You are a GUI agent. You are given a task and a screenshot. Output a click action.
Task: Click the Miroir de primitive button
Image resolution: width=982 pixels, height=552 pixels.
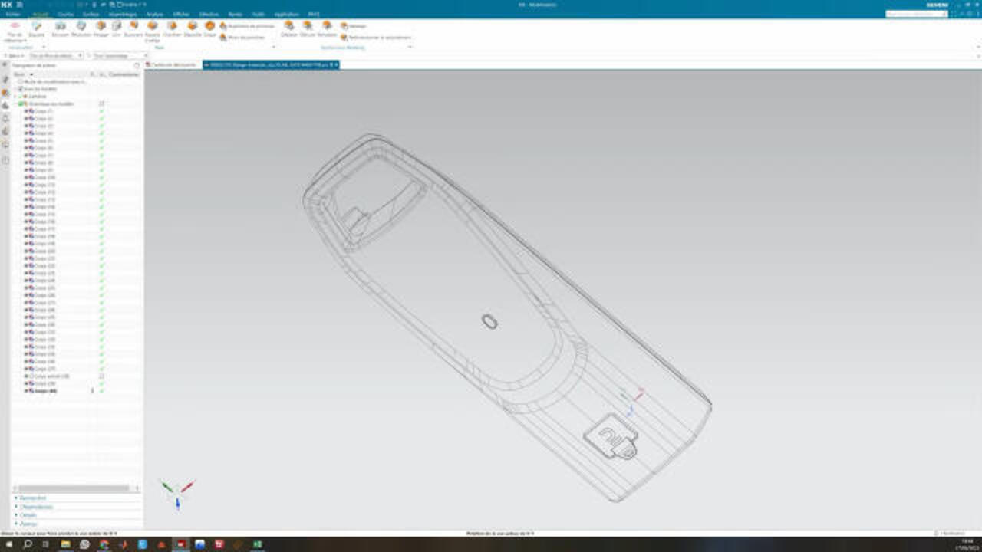242,37
